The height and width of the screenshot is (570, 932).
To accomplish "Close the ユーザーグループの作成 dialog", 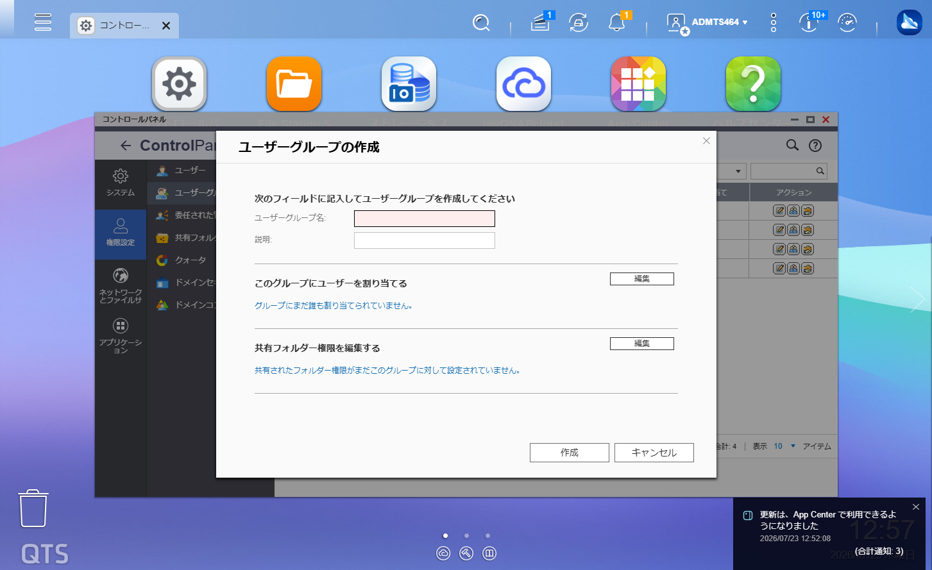I will 706,141.
